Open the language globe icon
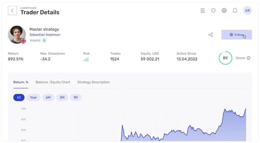Image resolution: width=260 pixels, height=143 pixels. click(224, 11)
